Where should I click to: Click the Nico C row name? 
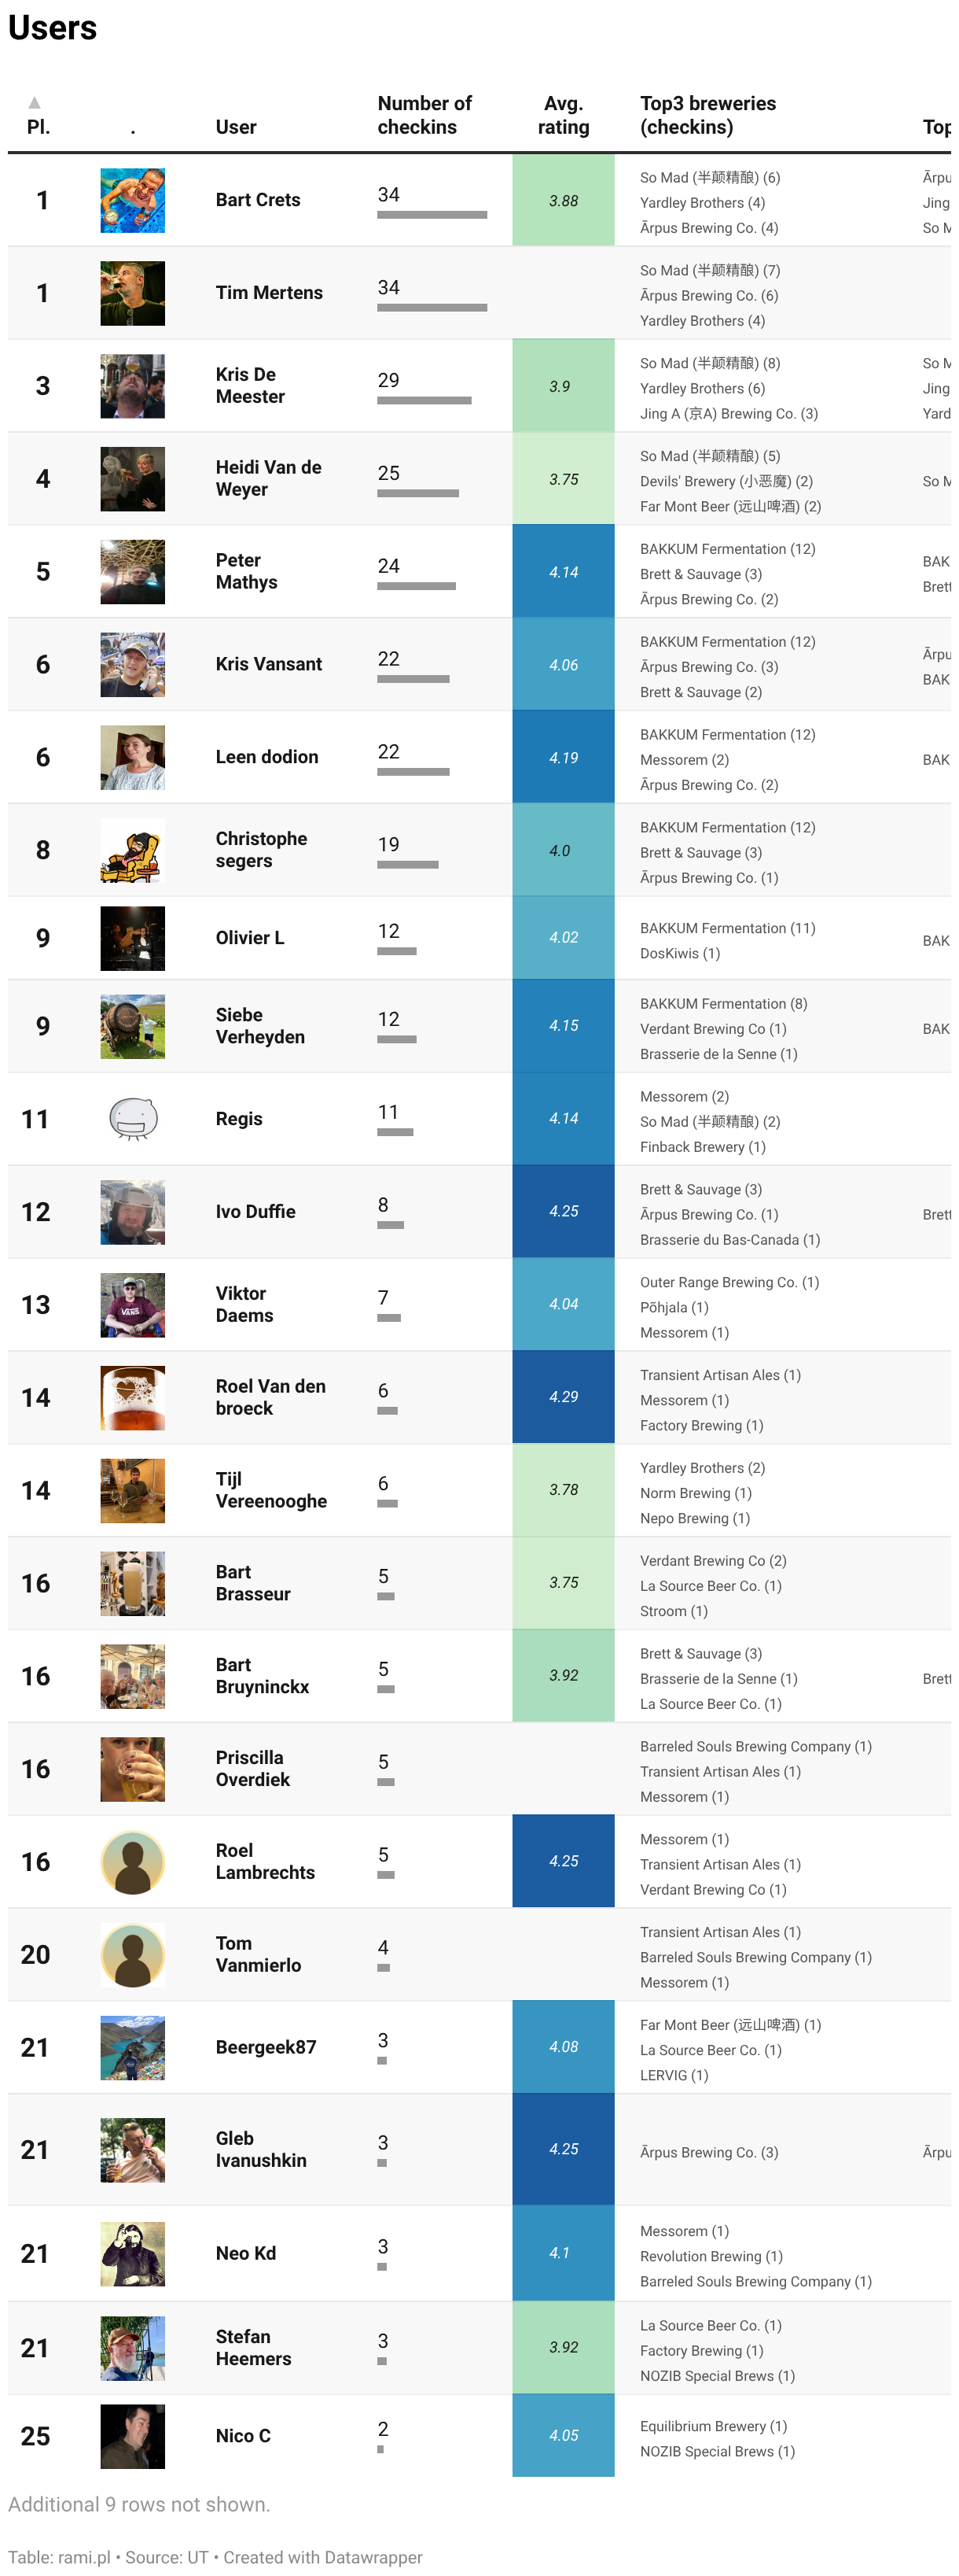tap(243, 2436)
